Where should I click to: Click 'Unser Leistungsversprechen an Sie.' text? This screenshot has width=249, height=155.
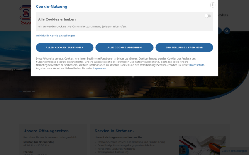point(118,138)
